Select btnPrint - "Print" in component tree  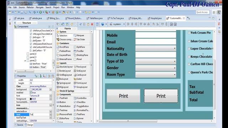(38, 64)
